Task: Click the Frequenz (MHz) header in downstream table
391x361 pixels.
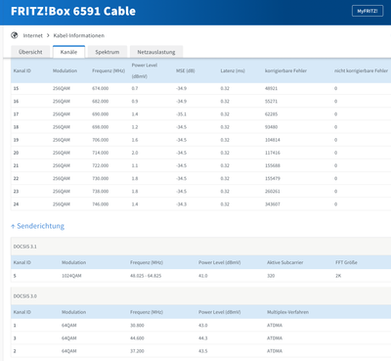Action: coord(109,70)
